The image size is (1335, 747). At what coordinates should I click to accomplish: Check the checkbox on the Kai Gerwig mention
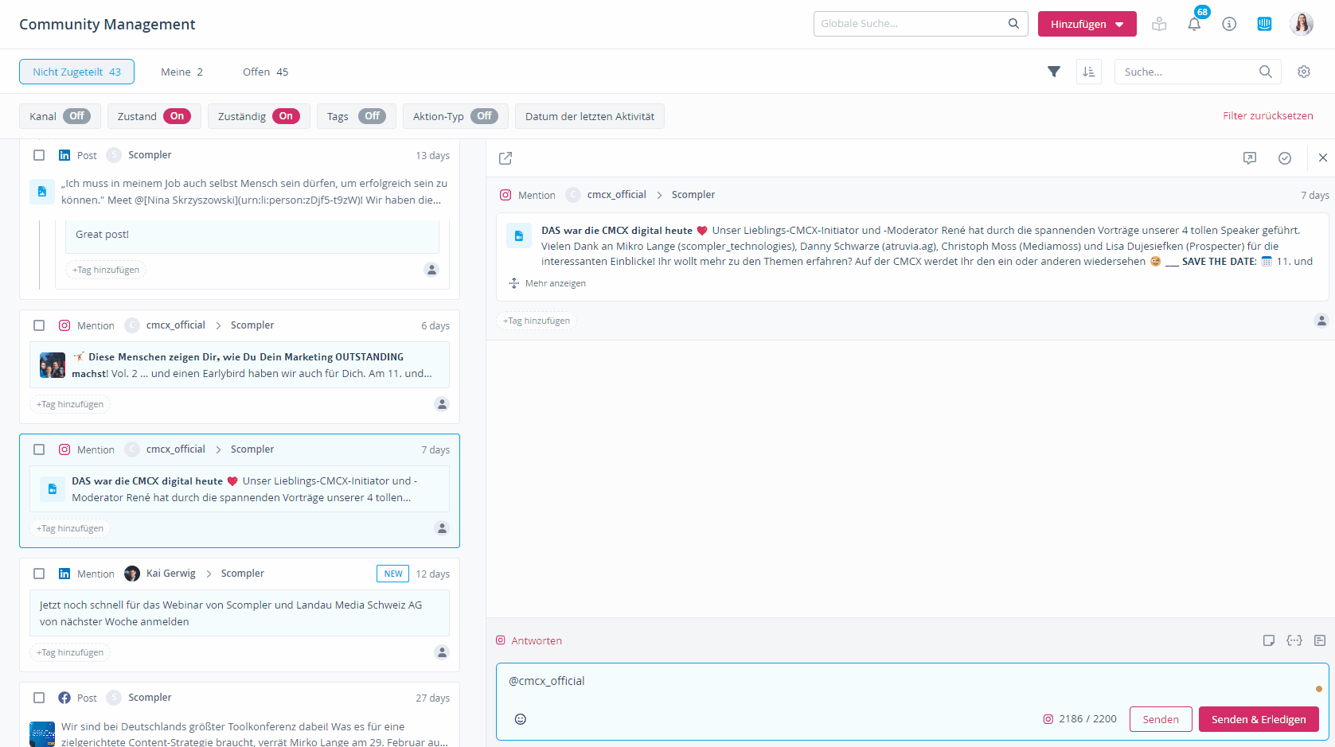tap(38, 573)
